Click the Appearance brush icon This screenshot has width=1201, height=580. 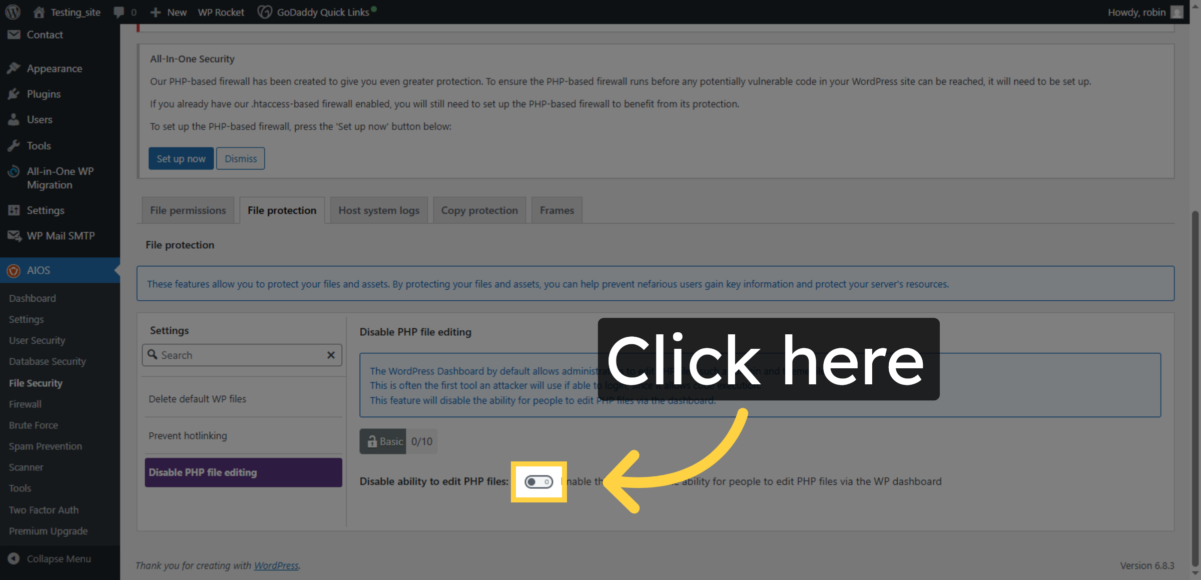tap(14, 68)
